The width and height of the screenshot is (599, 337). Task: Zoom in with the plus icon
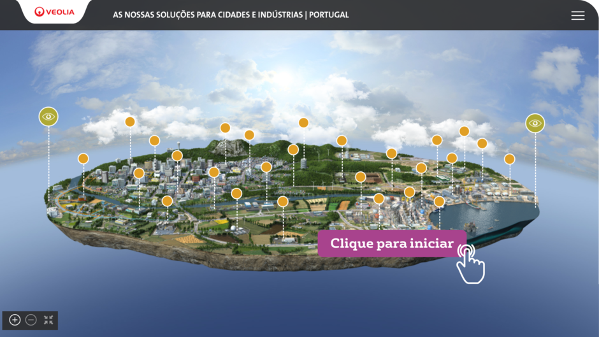pos(15,320)
